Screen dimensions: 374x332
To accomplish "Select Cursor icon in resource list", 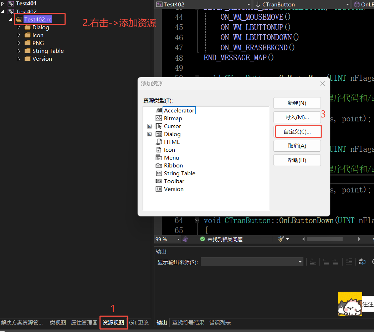I will coord(159,126).
